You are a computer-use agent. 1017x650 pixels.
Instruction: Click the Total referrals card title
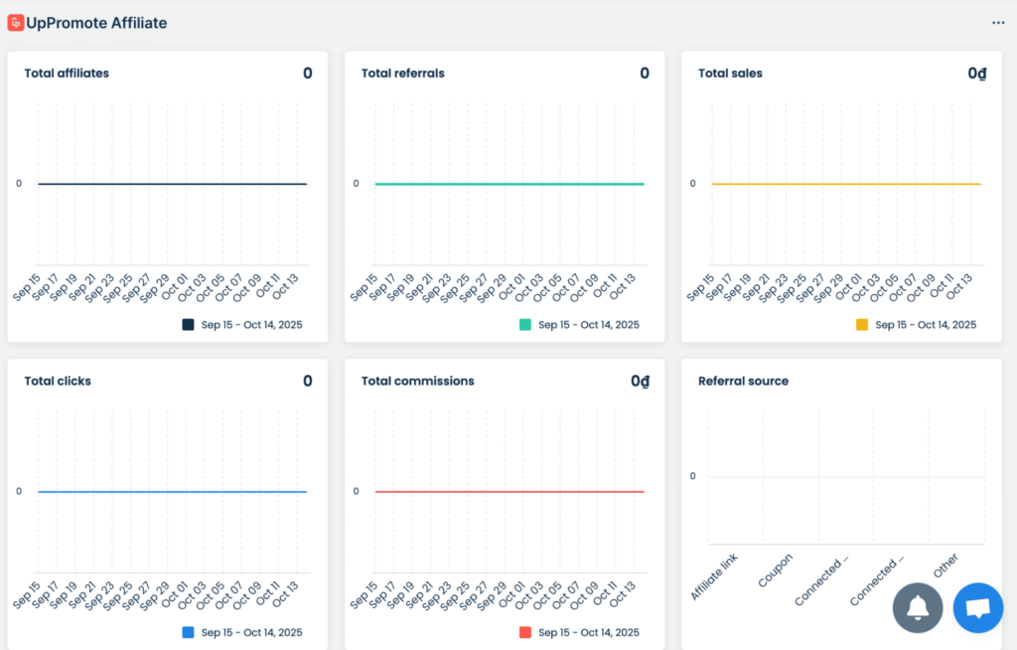402,74
